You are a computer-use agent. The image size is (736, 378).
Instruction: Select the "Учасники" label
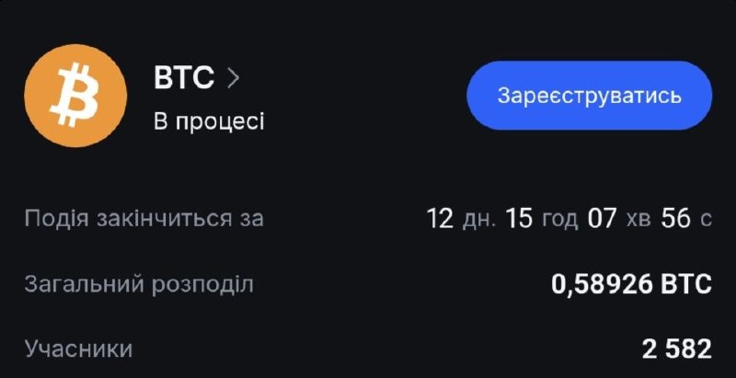[x=78, y=349]
